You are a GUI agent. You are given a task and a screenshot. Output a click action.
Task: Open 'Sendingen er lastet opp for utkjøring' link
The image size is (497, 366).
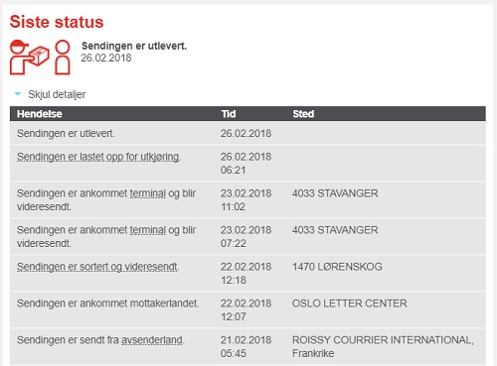click(x=98, y=157)
